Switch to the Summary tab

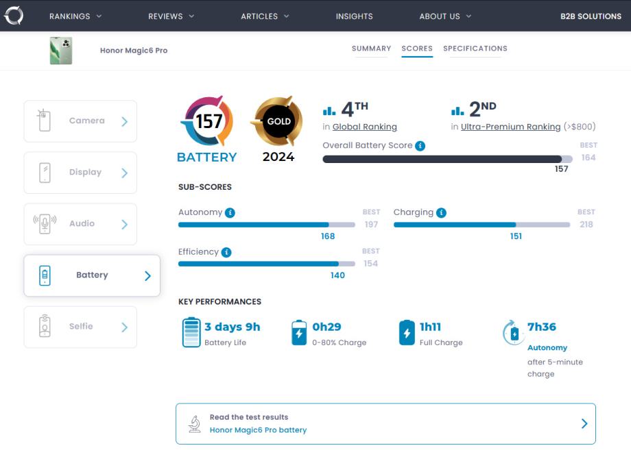(x=372, y=49)
